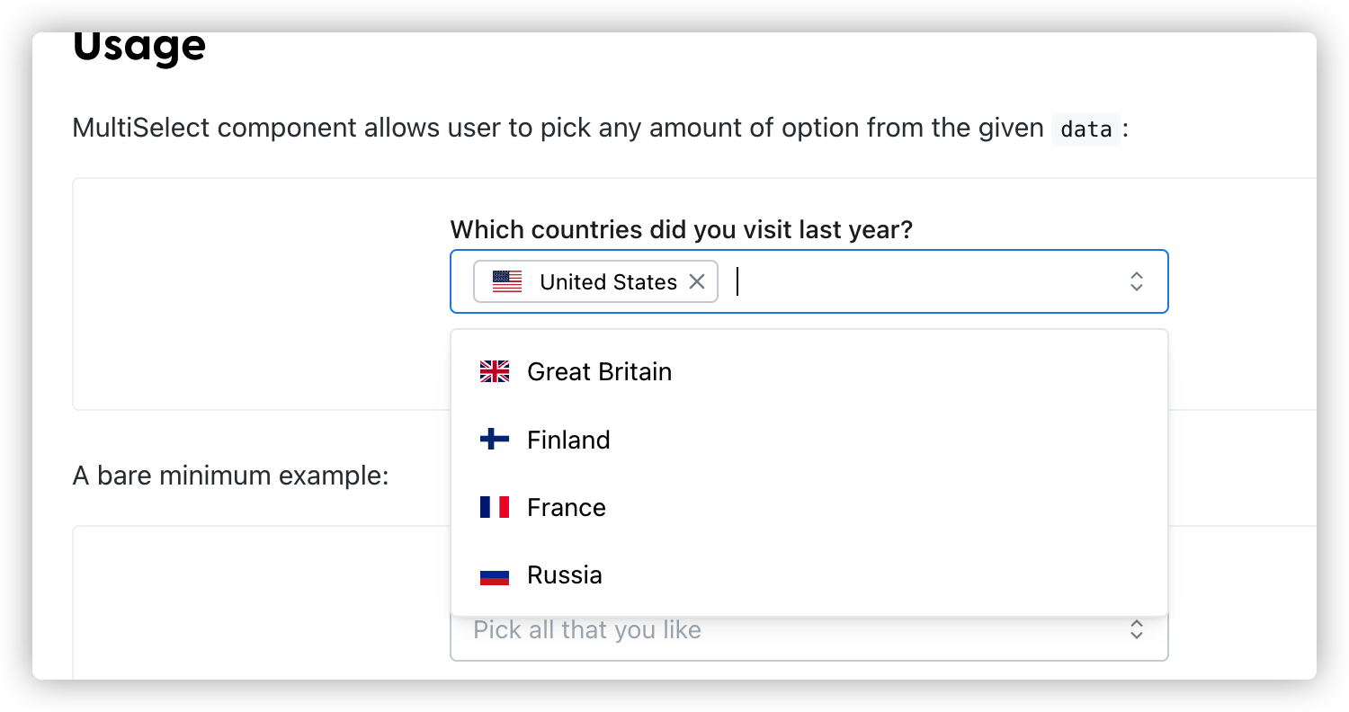Click the "A bare minimum example" text
The height and width of the screenshot is (712, 1349).
(230, 475)
